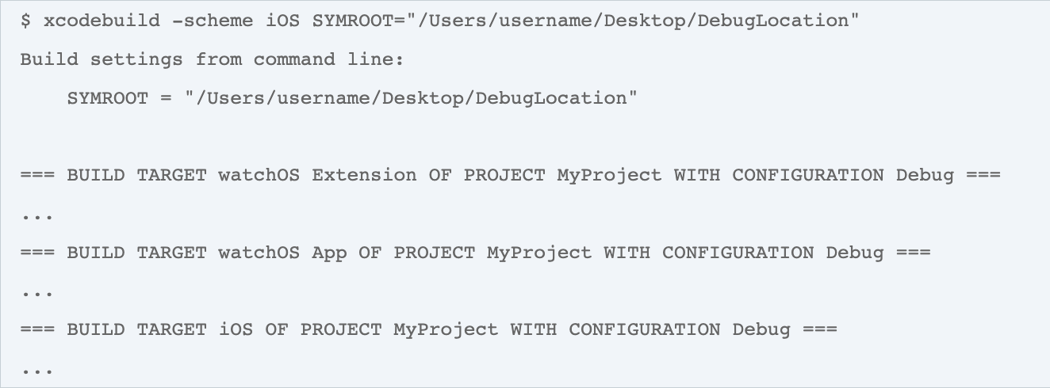Click MyProject in the iOS target line

[x=446, y=330]
